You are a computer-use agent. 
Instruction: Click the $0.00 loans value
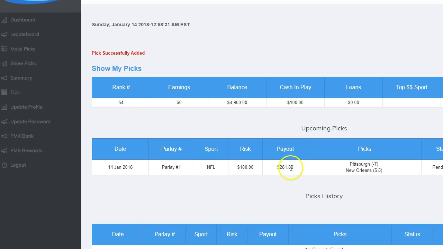tap(353, 103)
